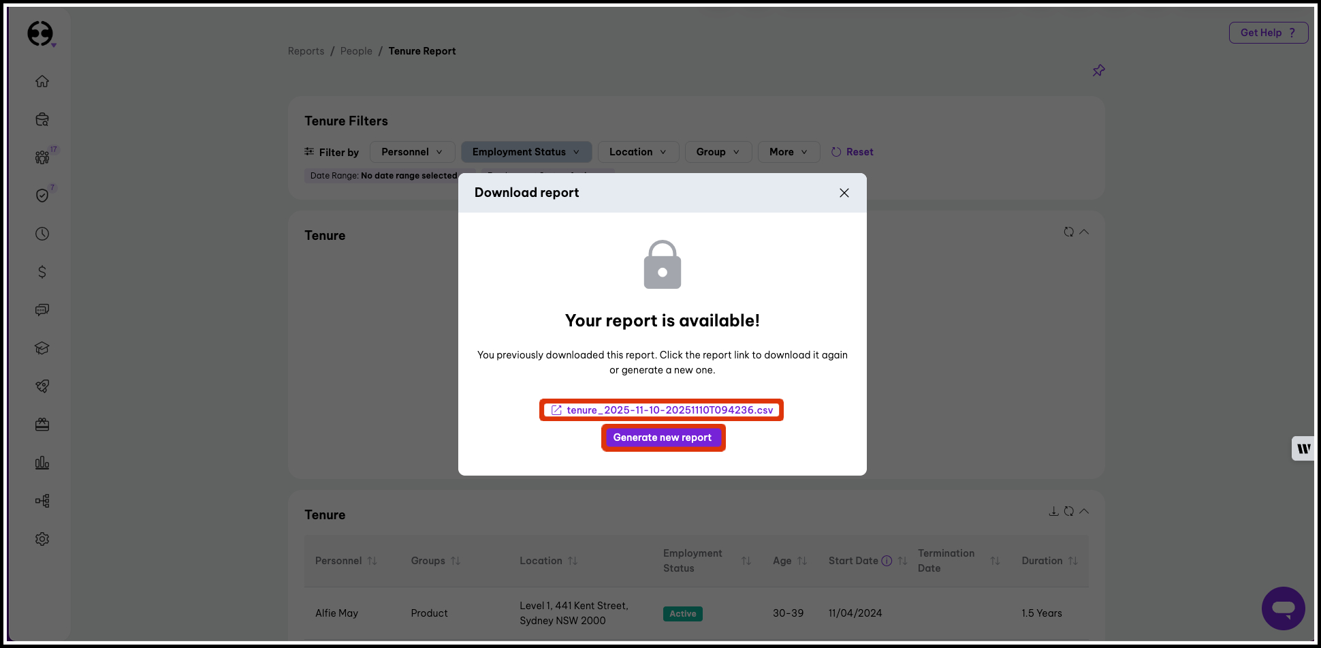Go to Reports breadcrumb
The image size is (1321, 648).
(306, 51)
